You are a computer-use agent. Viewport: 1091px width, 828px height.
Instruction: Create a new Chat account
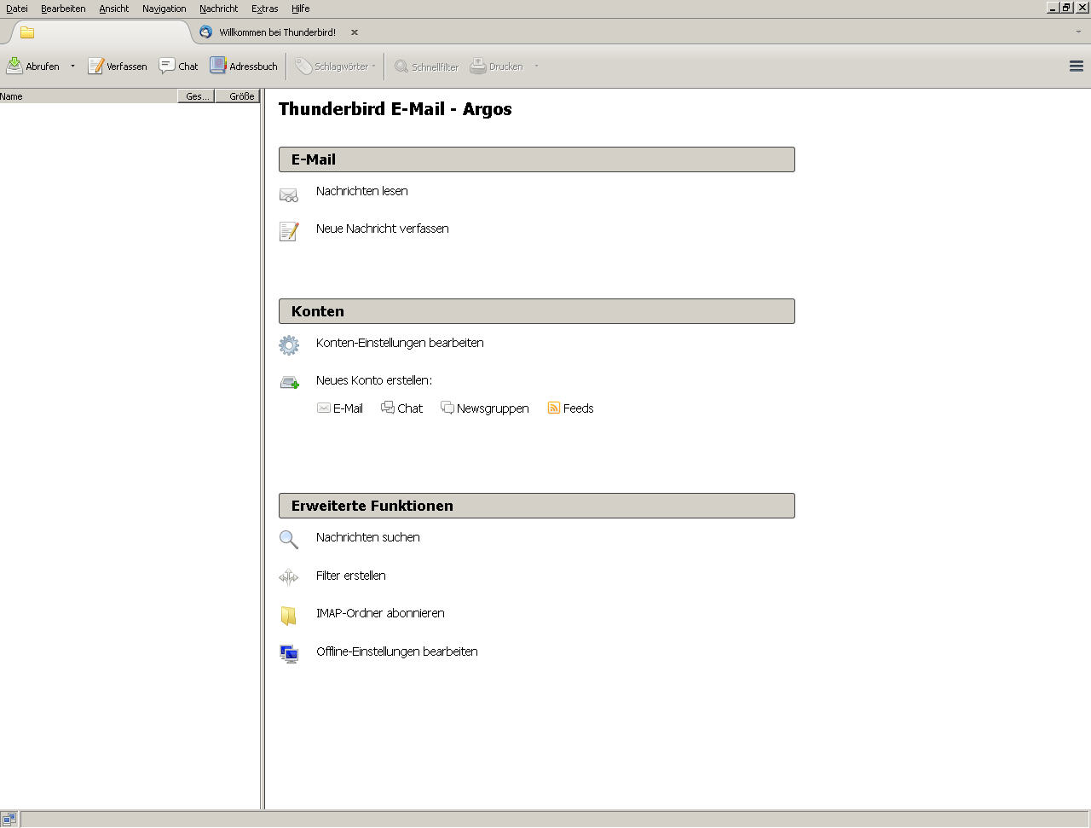point(401,408)
